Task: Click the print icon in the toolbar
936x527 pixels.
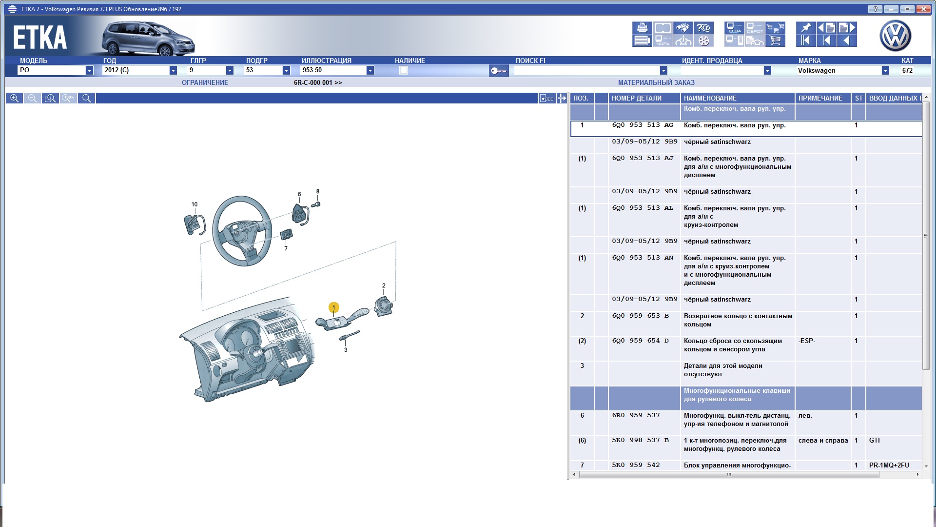Action: pyautogui.click(x=642, y=28)
